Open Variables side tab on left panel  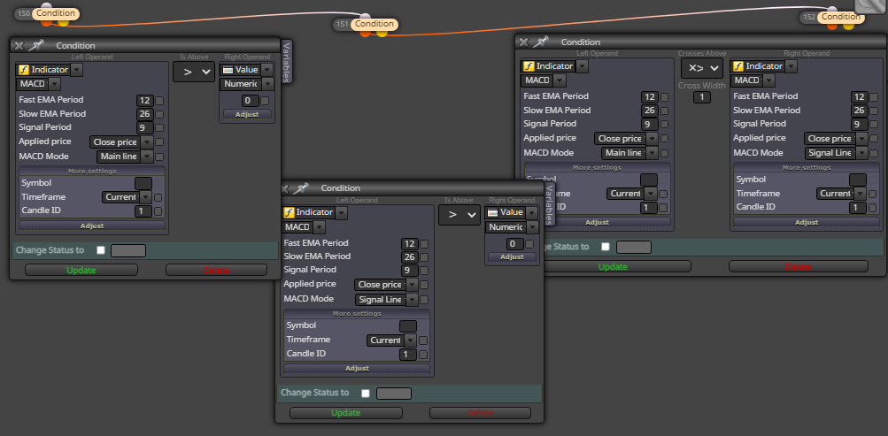tap(286, 62)
